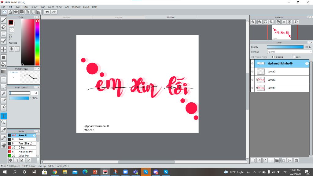This screenshot has width=313, height=176.
Task: Select the Divide tool
Action: pos(4,130)
